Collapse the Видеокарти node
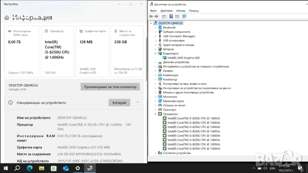 click(x=155, y=53)
